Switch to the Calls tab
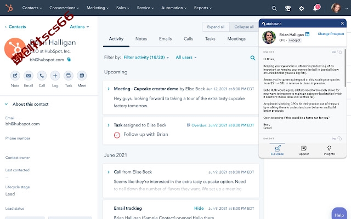Image resolution: width=351 pixels, height=219 pixels. (188, 39)
